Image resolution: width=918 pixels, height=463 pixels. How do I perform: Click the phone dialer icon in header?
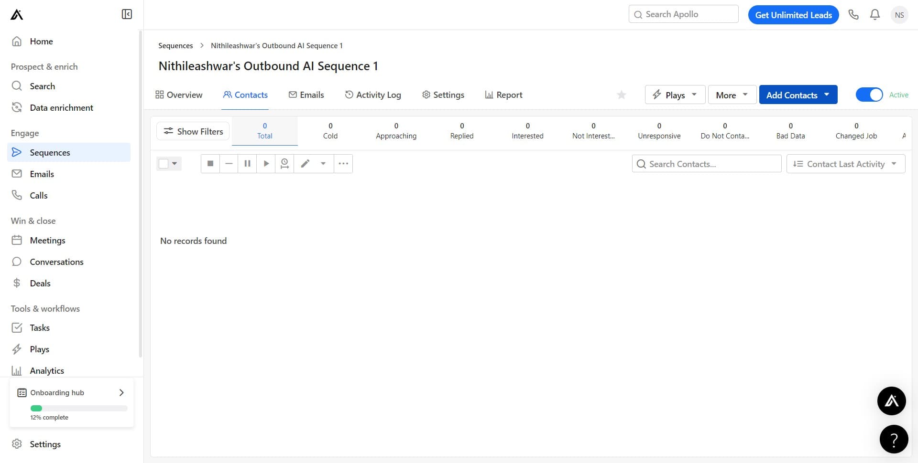pyautogui.click(x=854, y=14)
